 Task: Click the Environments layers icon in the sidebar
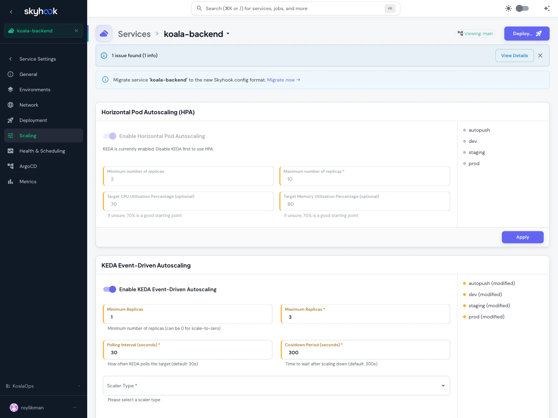coord(10,90)
